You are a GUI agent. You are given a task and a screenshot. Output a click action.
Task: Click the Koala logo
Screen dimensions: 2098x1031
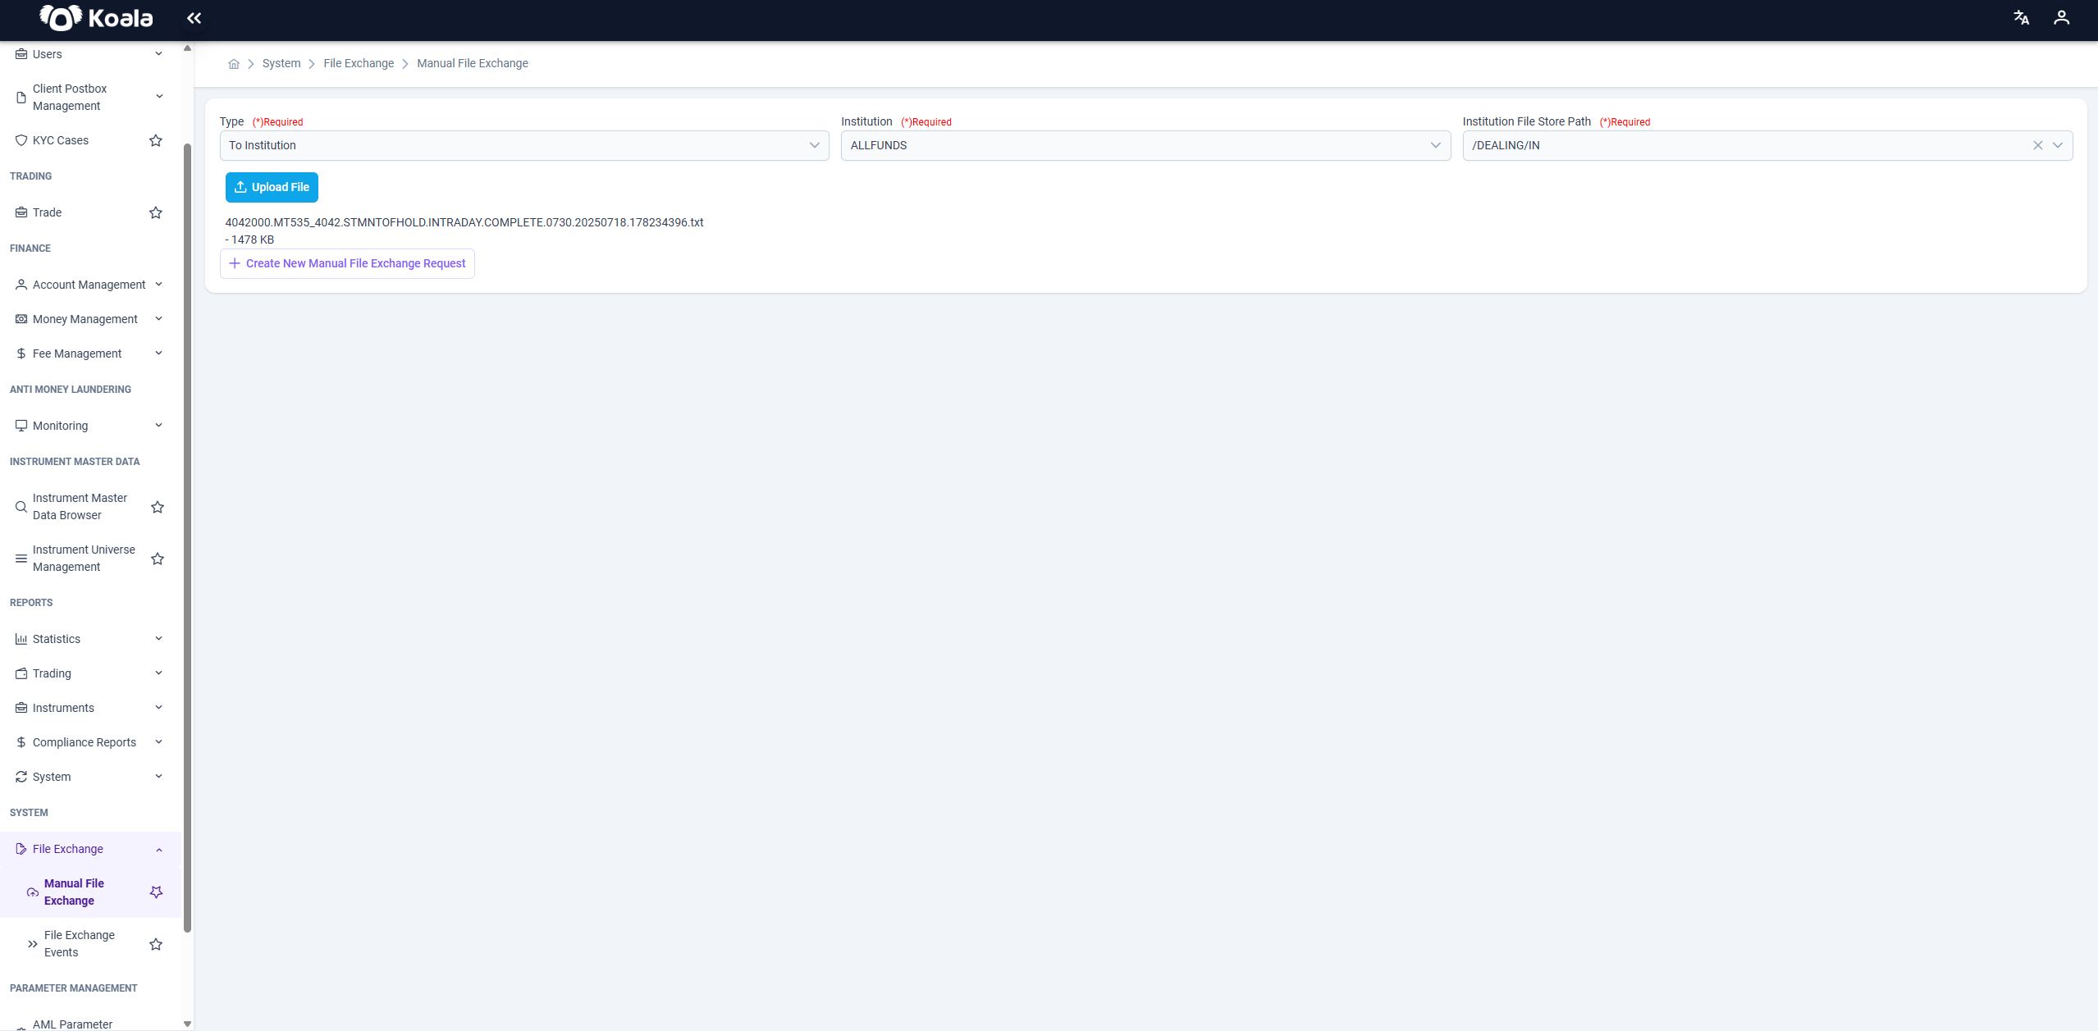coord(96,17)
